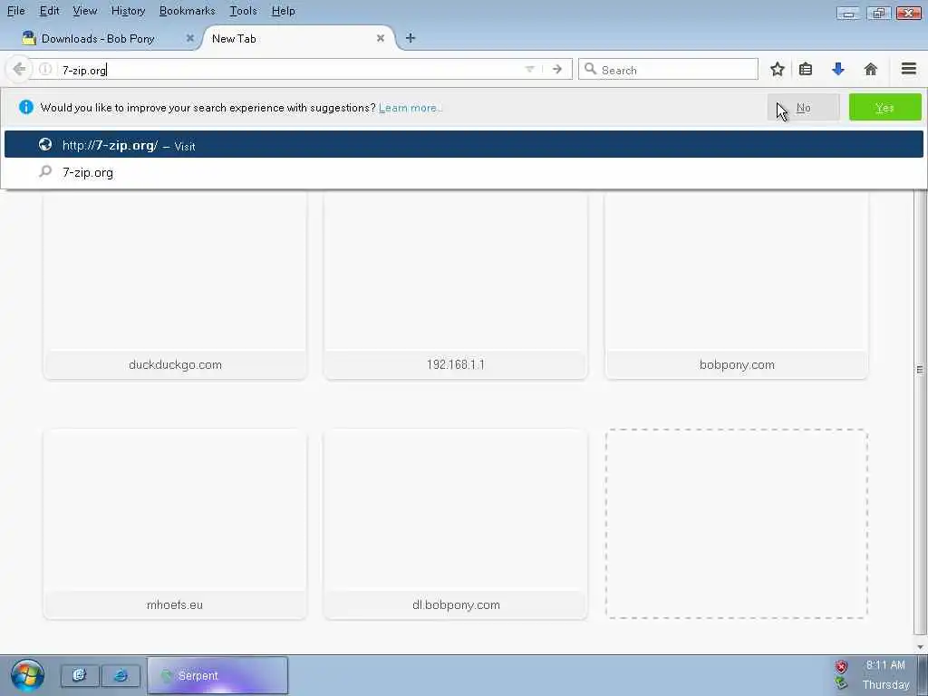Bookmark this page with the star icon
The image size is (928, 696).
(777, 69)
